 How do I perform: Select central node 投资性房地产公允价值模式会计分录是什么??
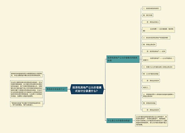pos(87,89)
